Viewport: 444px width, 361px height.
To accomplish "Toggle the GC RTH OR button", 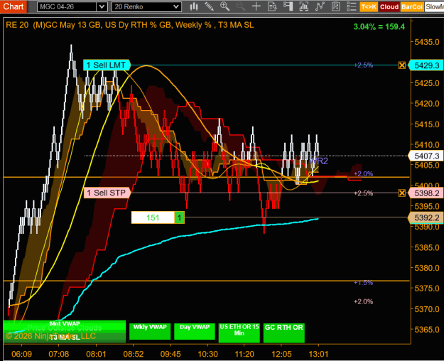I will coord(284,333).
